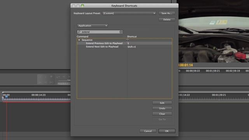Click 00:01:14:22 on the timeline ruler
The height and width of the screenshot is (140, 249).
pos(184,95)
